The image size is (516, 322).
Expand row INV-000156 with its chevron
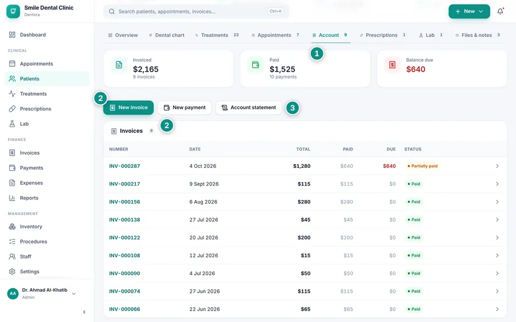point(497,202)
